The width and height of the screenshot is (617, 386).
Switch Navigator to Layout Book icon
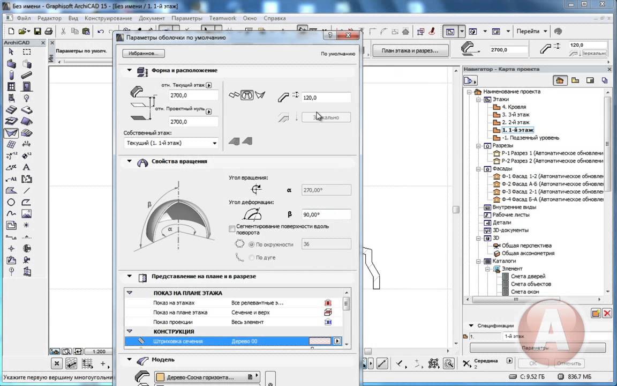tap(590, 80)
